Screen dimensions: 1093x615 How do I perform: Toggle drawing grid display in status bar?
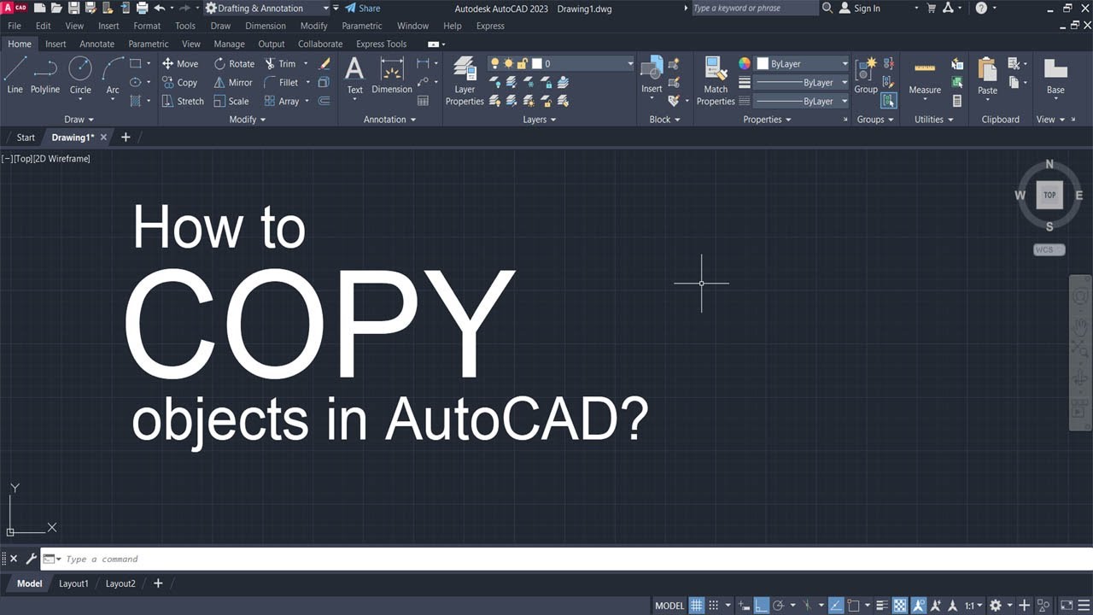pos(697,606)
